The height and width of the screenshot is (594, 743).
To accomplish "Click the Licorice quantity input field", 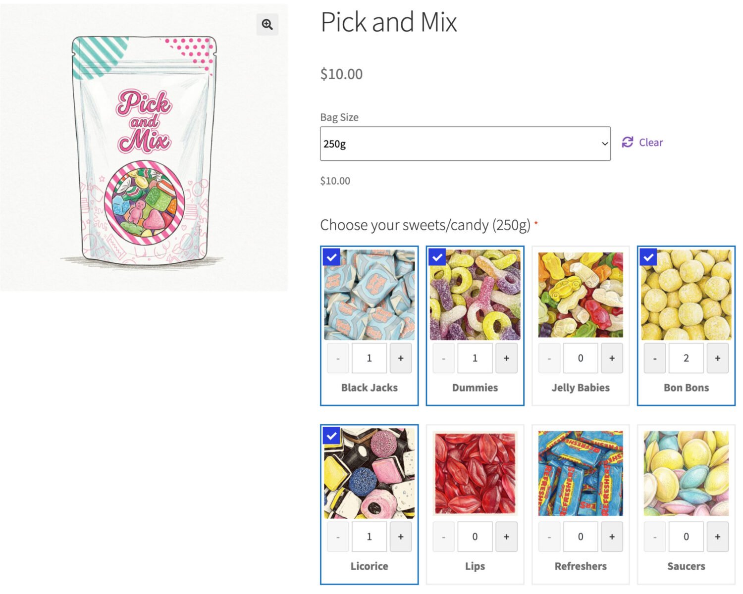I will point(369,536).
